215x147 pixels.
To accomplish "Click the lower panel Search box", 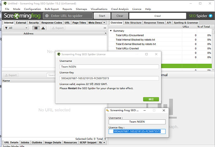I will 51,75.
